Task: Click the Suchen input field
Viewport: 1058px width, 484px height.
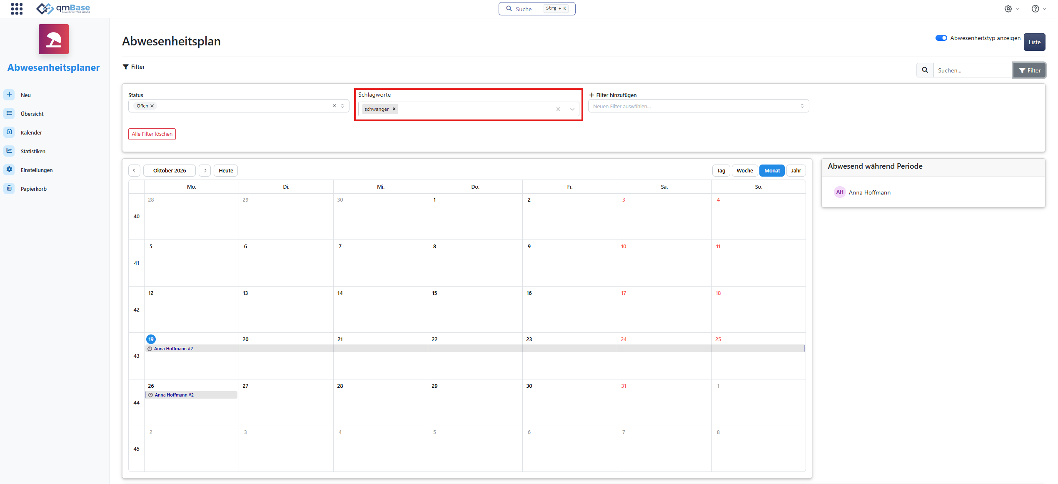Action: pos(973,70)
